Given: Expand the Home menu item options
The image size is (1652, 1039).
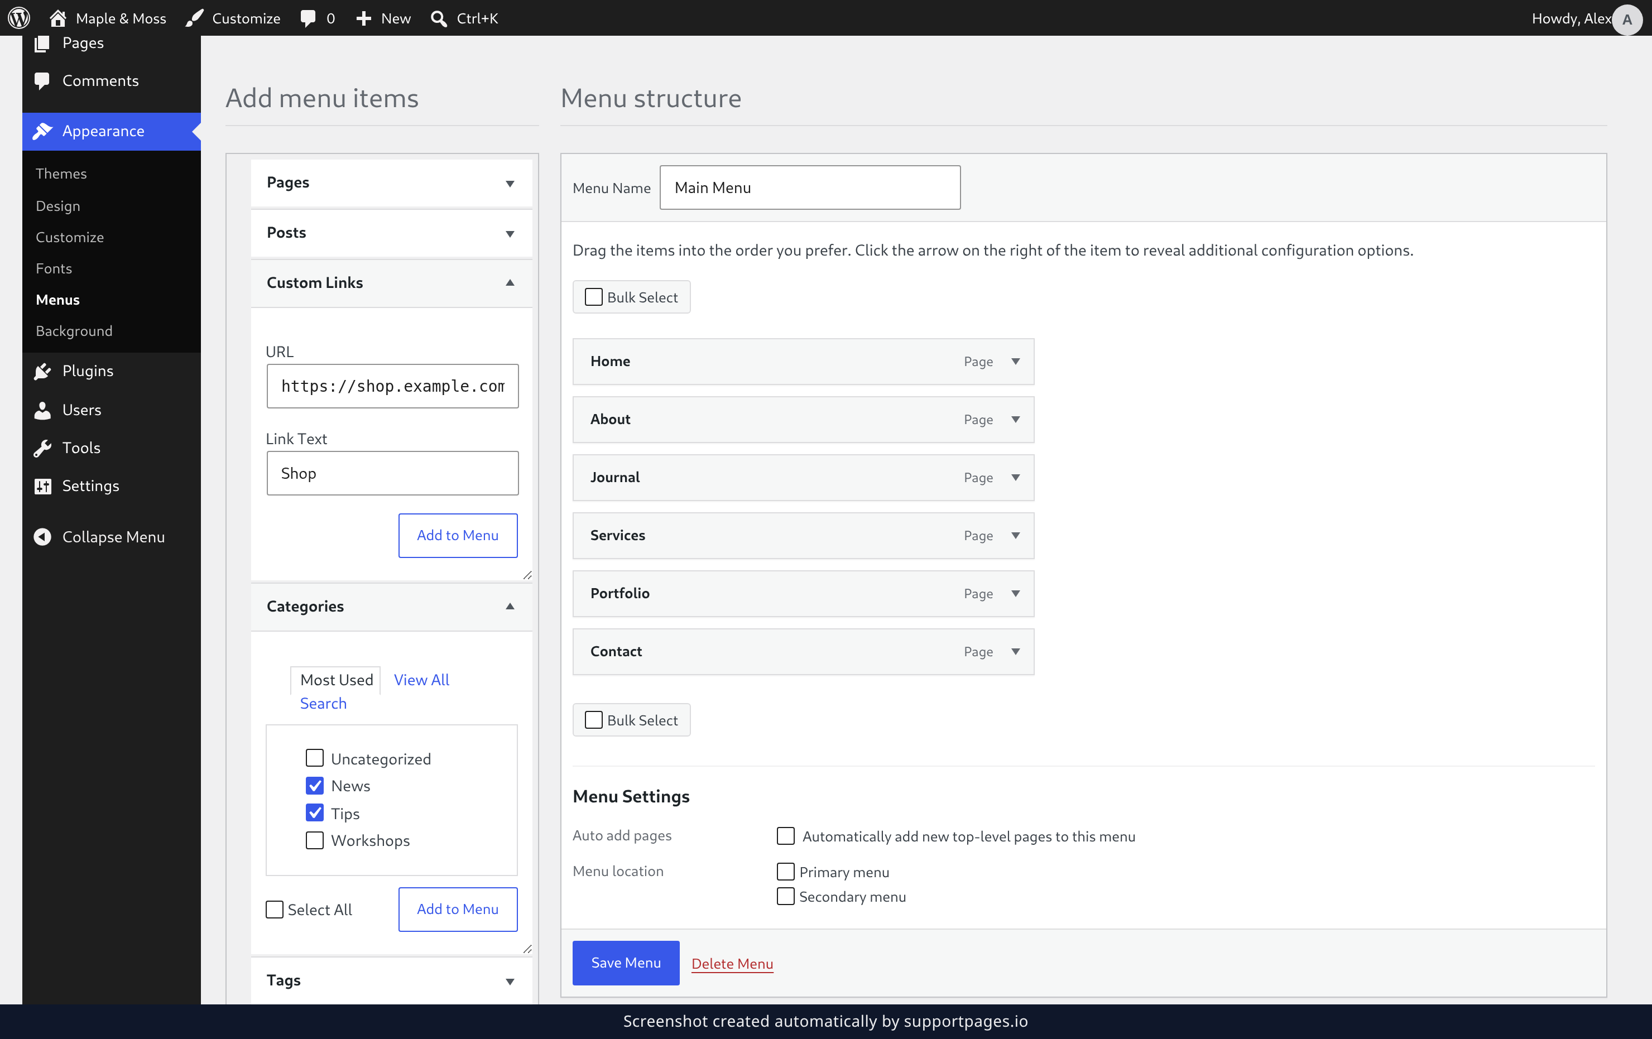Looking at the screenshot, I should tap(1015, 362).
